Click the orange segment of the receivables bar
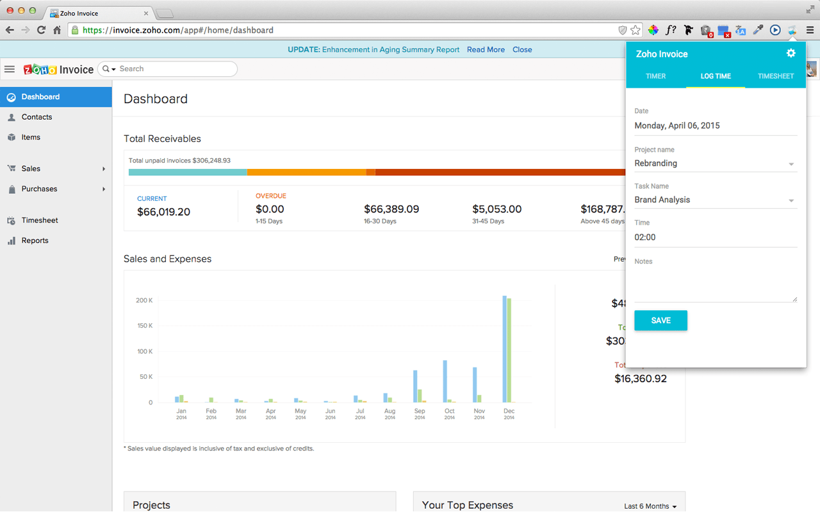This screenshot has width=820, height=512. click(306, 172)
